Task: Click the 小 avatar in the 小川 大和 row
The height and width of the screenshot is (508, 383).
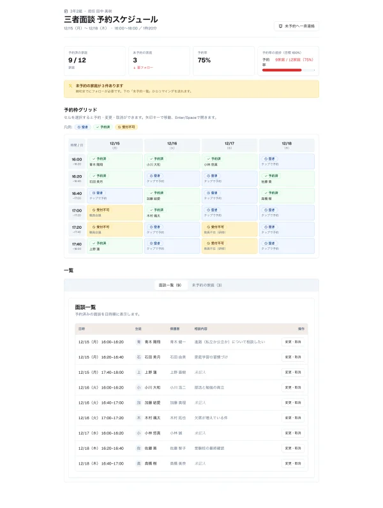Action: [x=139, y=387]
